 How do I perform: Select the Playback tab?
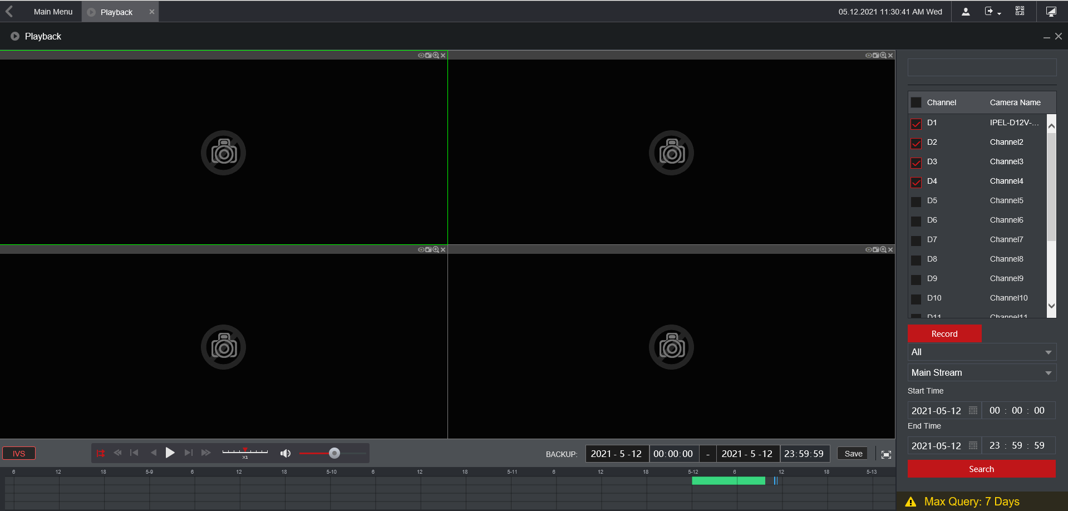[x=116, y=11]
